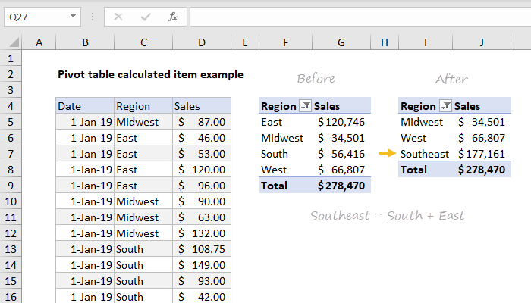Click the Select All corner triangle
531x303 pixels.
click(x=14, y=42)
